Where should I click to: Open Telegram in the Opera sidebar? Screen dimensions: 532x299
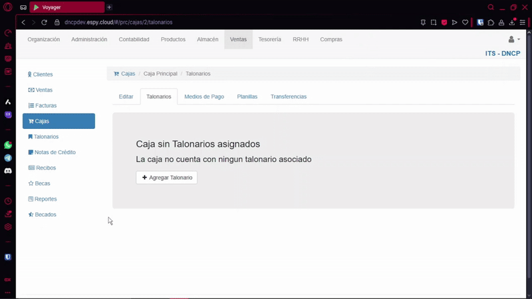[8, 158]
